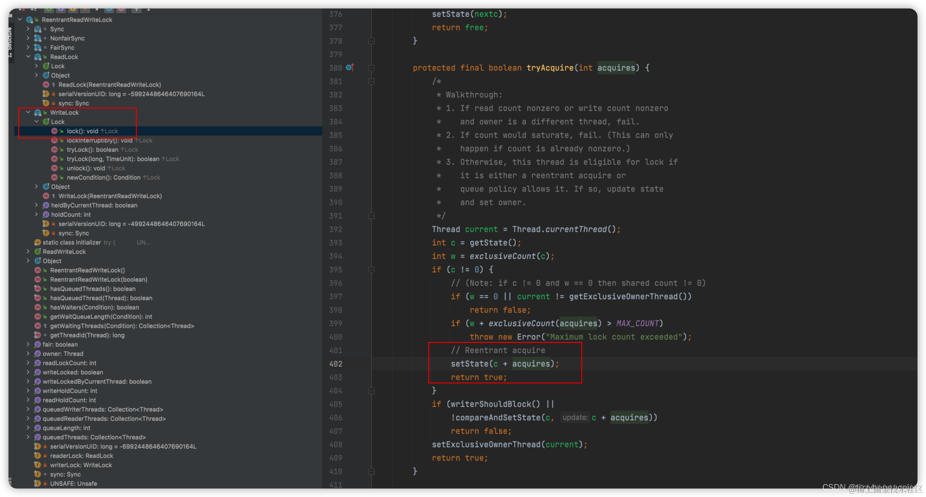Screen dimensions: 926x497
Task: Click the property icon beside heldByCurrentThread: boolean
Action: pyautogui.click(x=46, y=206)
